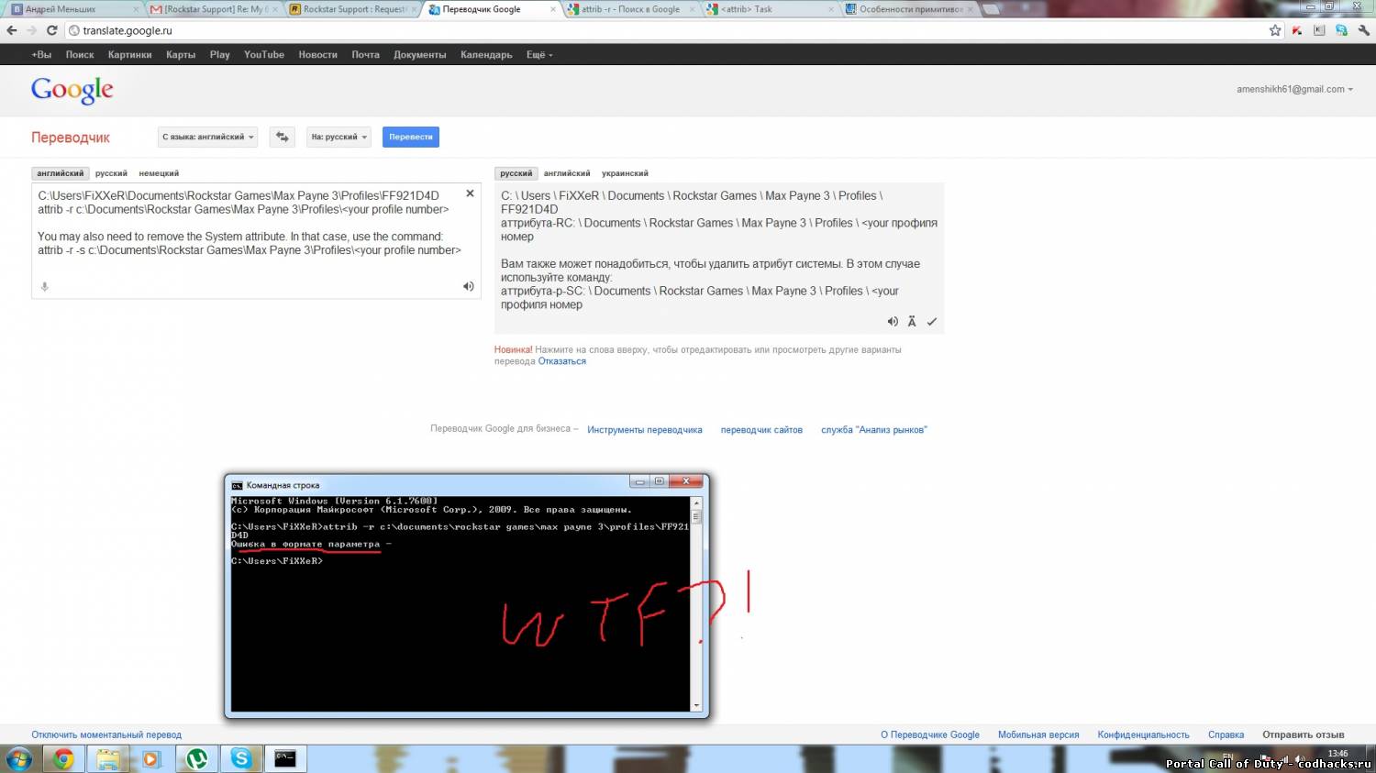Click the Command Prompt scrollbar down arrow
The height and width of the screenshot is (773, 1376).
[696, 705]
